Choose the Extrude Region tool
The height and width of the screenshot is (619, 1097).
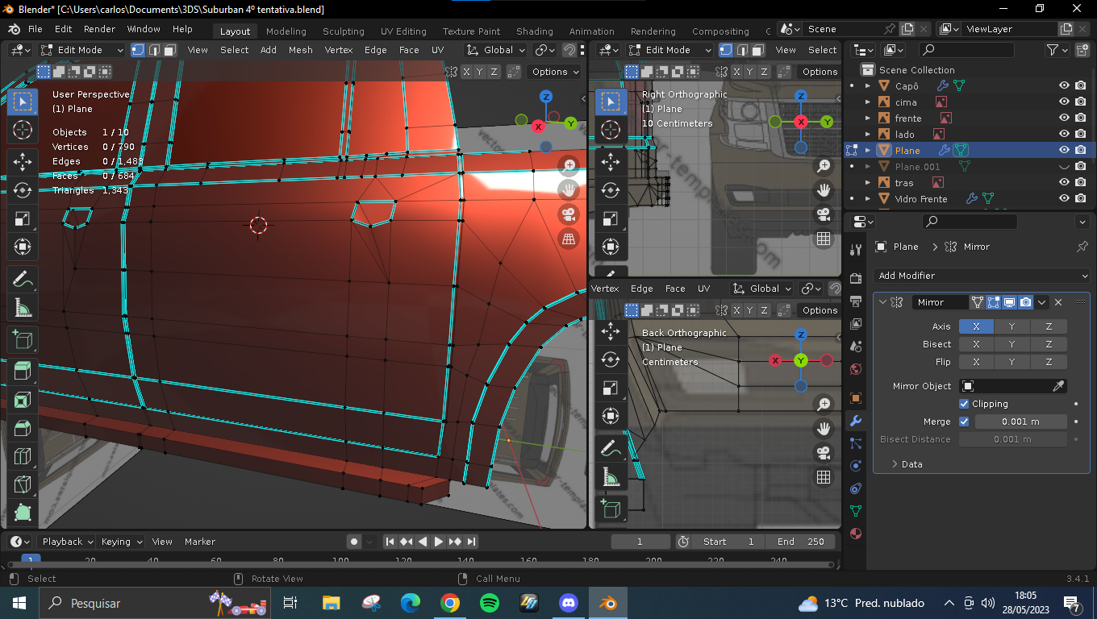tap(23, 370)
